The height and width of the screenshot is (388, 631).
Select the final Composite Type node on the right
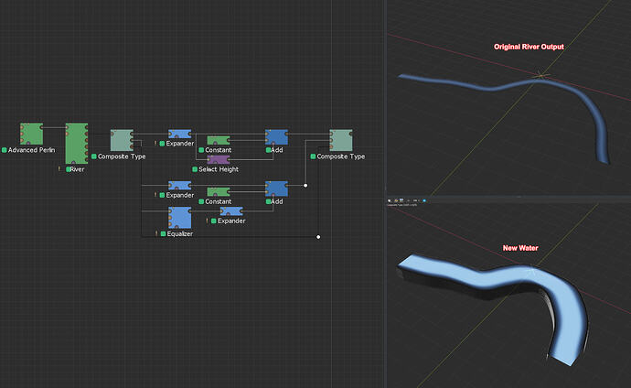pos(340,139)
